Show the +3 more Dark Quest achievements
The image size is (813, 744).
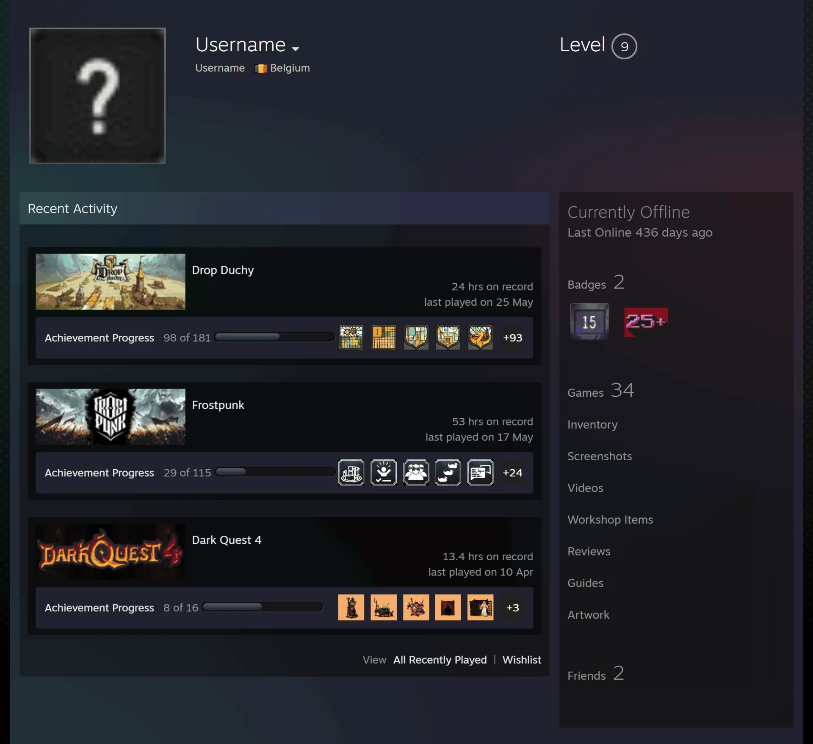pyautogui.click(x=512, y=608)
